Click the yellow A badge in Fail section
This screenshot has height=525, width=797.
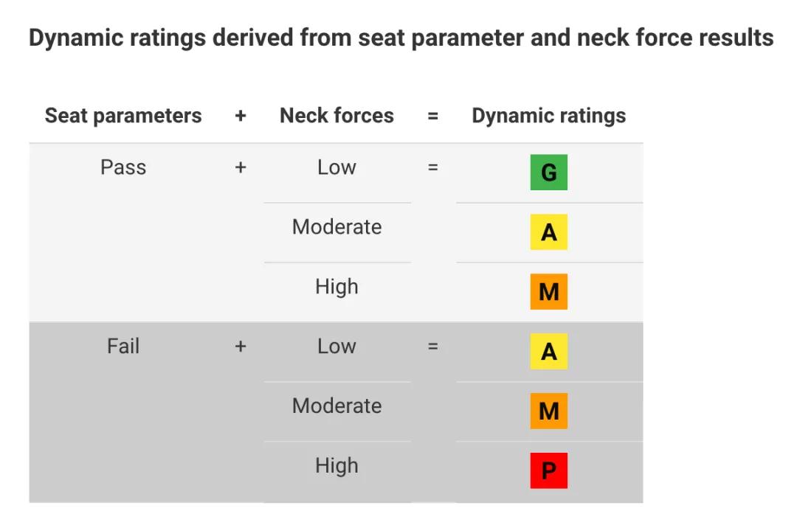tap(548, 352)
